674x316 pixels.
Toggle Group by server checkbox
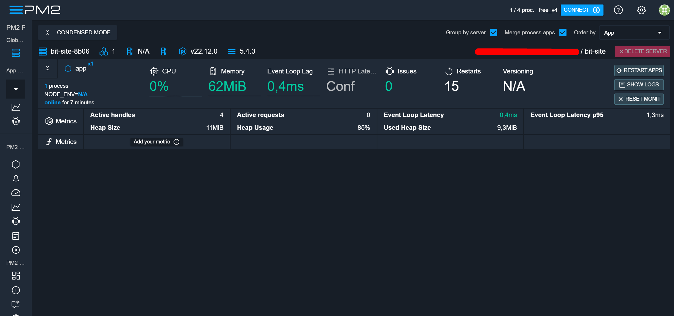click(x=494, y=32)
